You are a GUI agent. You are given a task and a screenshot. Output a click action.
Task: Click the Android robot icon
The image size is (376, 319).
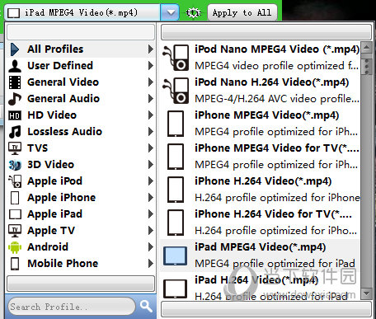(x=15, y=247)
